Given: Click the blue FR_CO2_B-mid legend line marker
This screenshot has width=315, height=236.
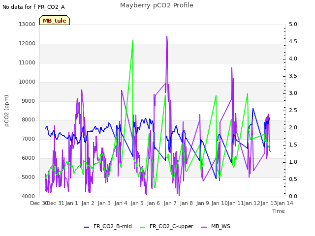Looking at the screenshot, I should tap(87, 227).
